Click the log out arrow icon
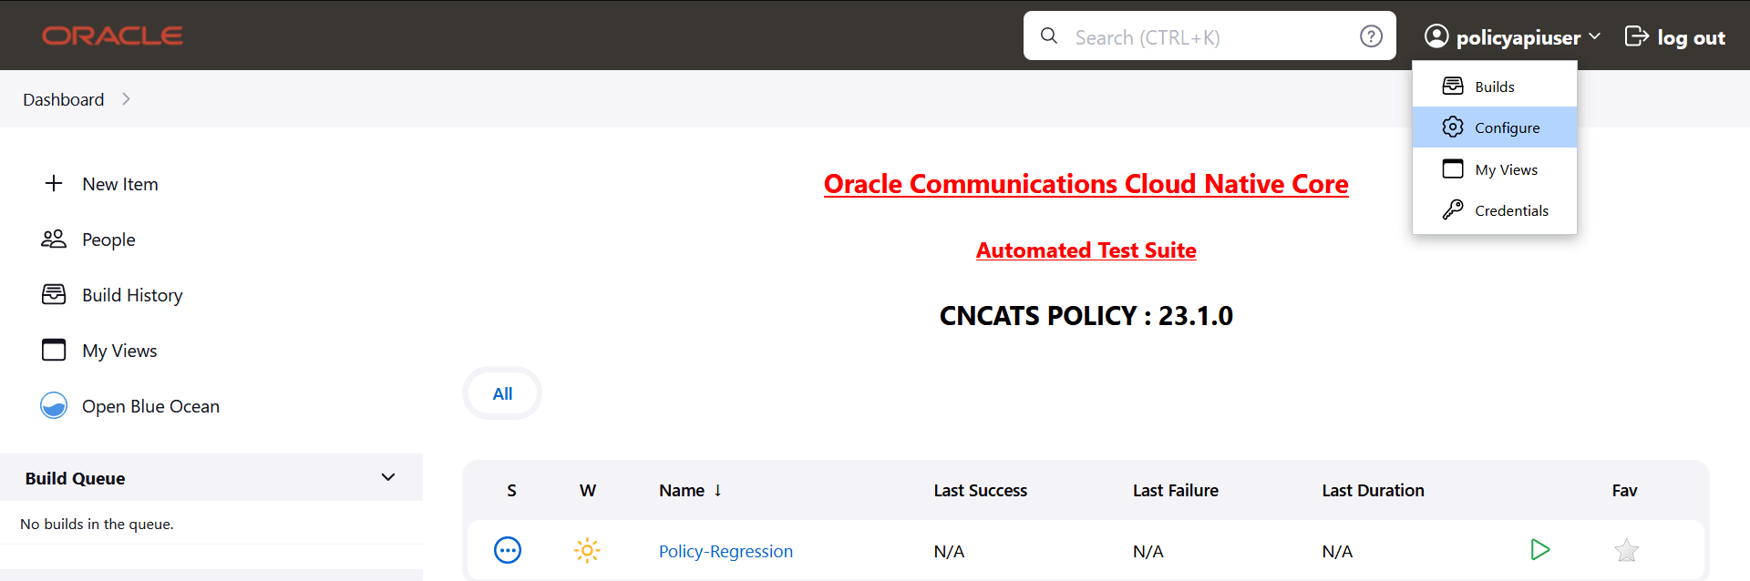Image resolution: width=1750 pixels, height=581 pixels. (1637, 36)
